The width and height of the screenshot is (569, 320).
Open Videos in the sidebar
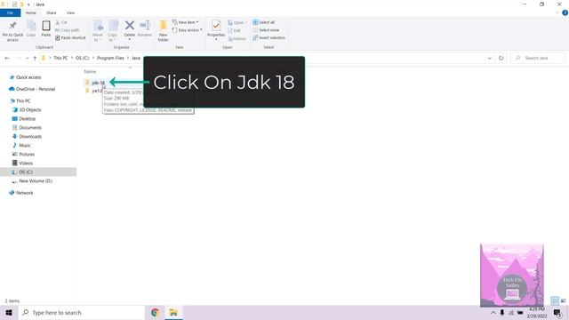click(x=26, y=164)
